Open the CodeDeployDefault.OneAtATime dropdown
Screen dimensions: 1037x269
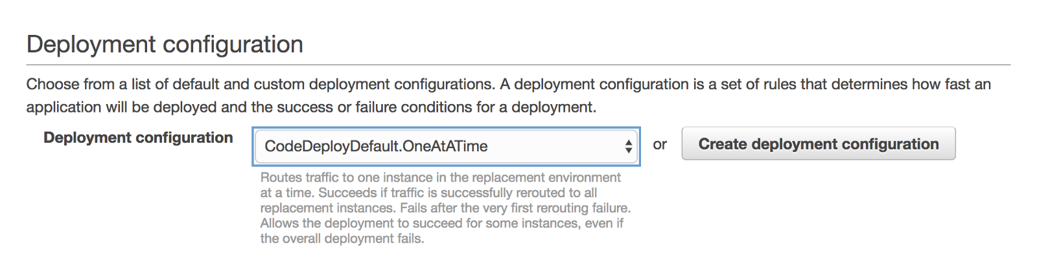(x=445, y=146)
